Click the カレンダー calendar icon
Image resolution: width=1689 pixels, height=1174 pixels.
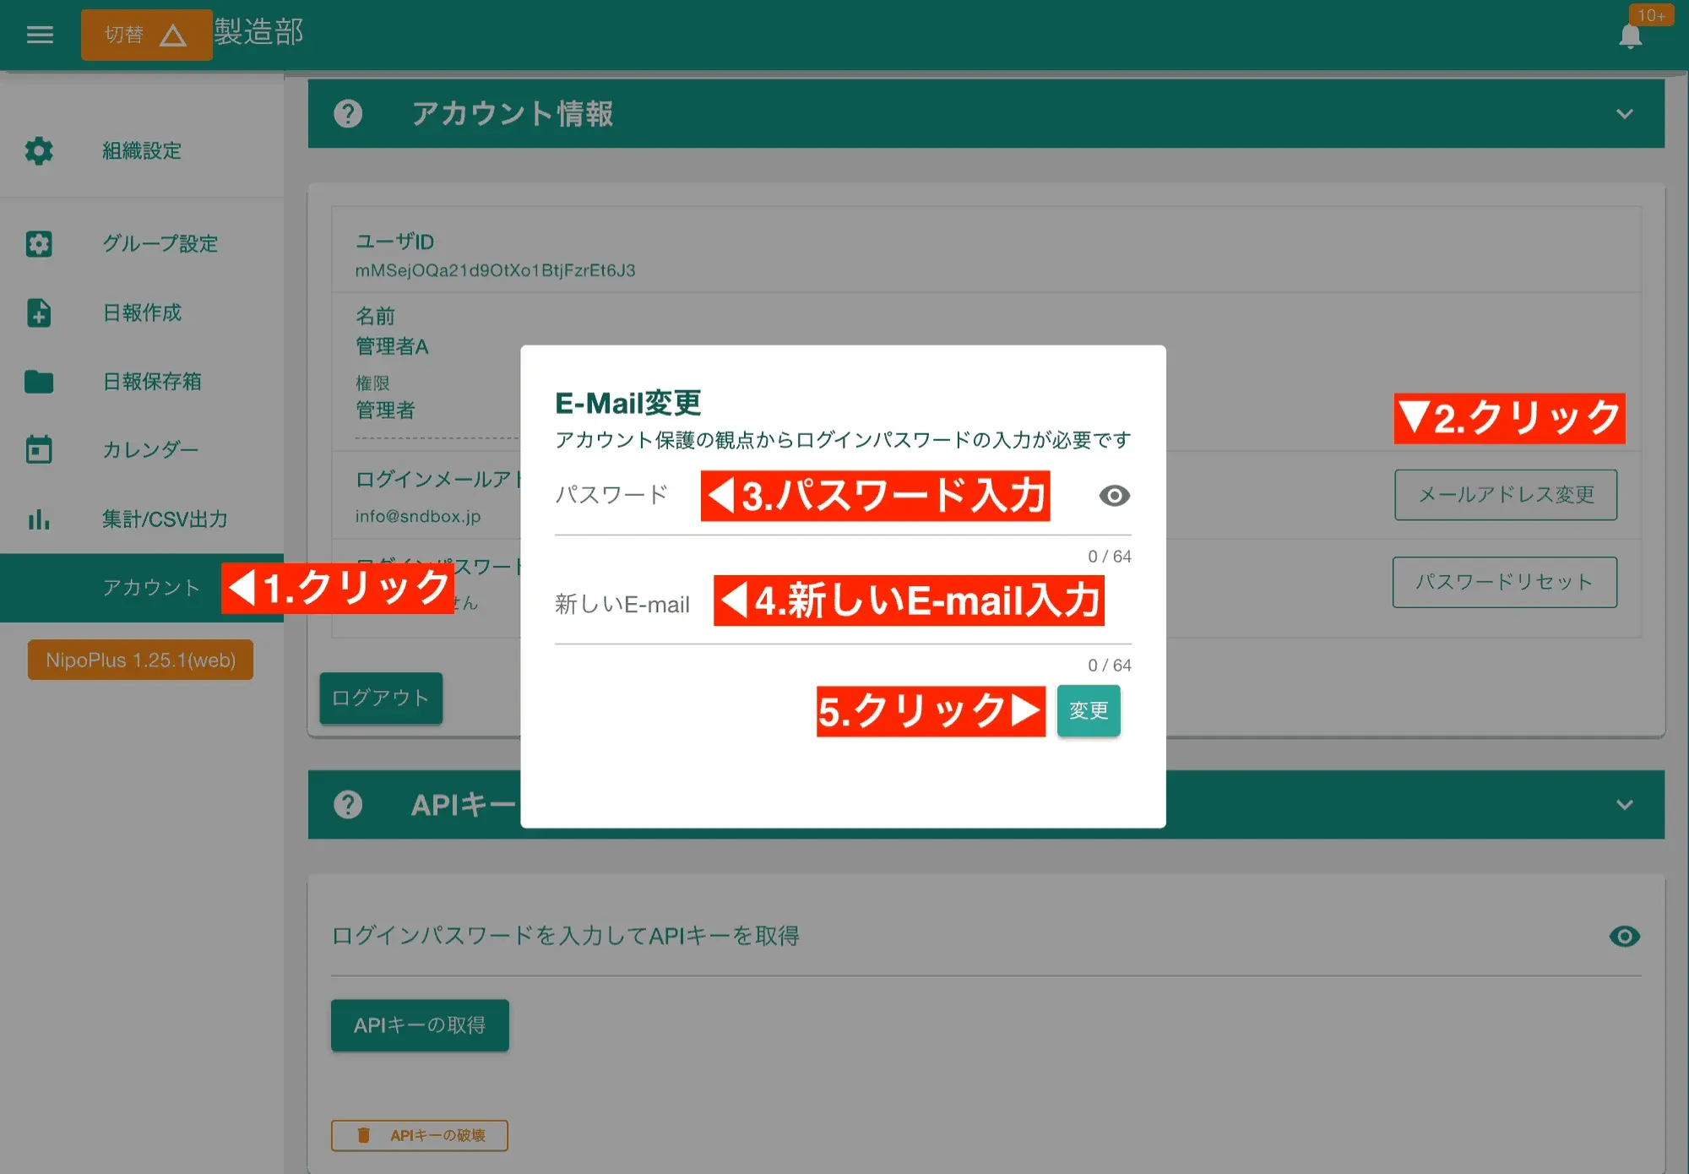pos(38,450)
